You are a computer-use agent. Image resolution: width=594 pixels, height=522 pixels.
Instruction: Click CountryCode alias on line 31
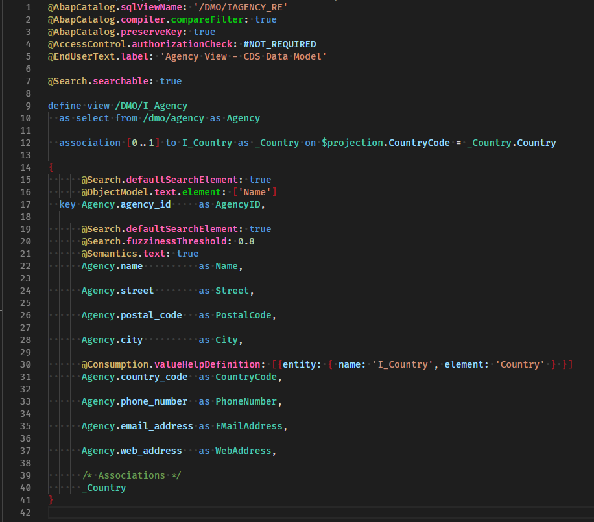click(x=246, y=377)
